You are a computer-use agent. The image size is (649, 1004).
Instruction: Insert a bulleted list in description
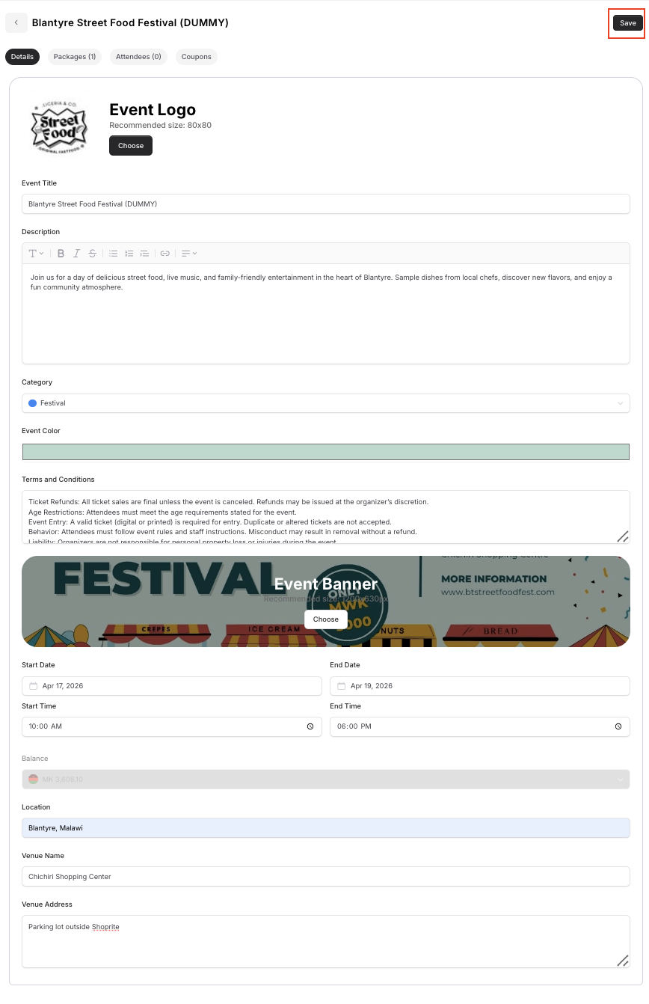coord(114,254)
